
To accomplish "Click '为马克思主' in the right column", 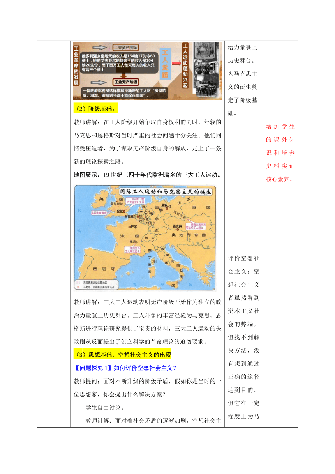I will point(243,74).
